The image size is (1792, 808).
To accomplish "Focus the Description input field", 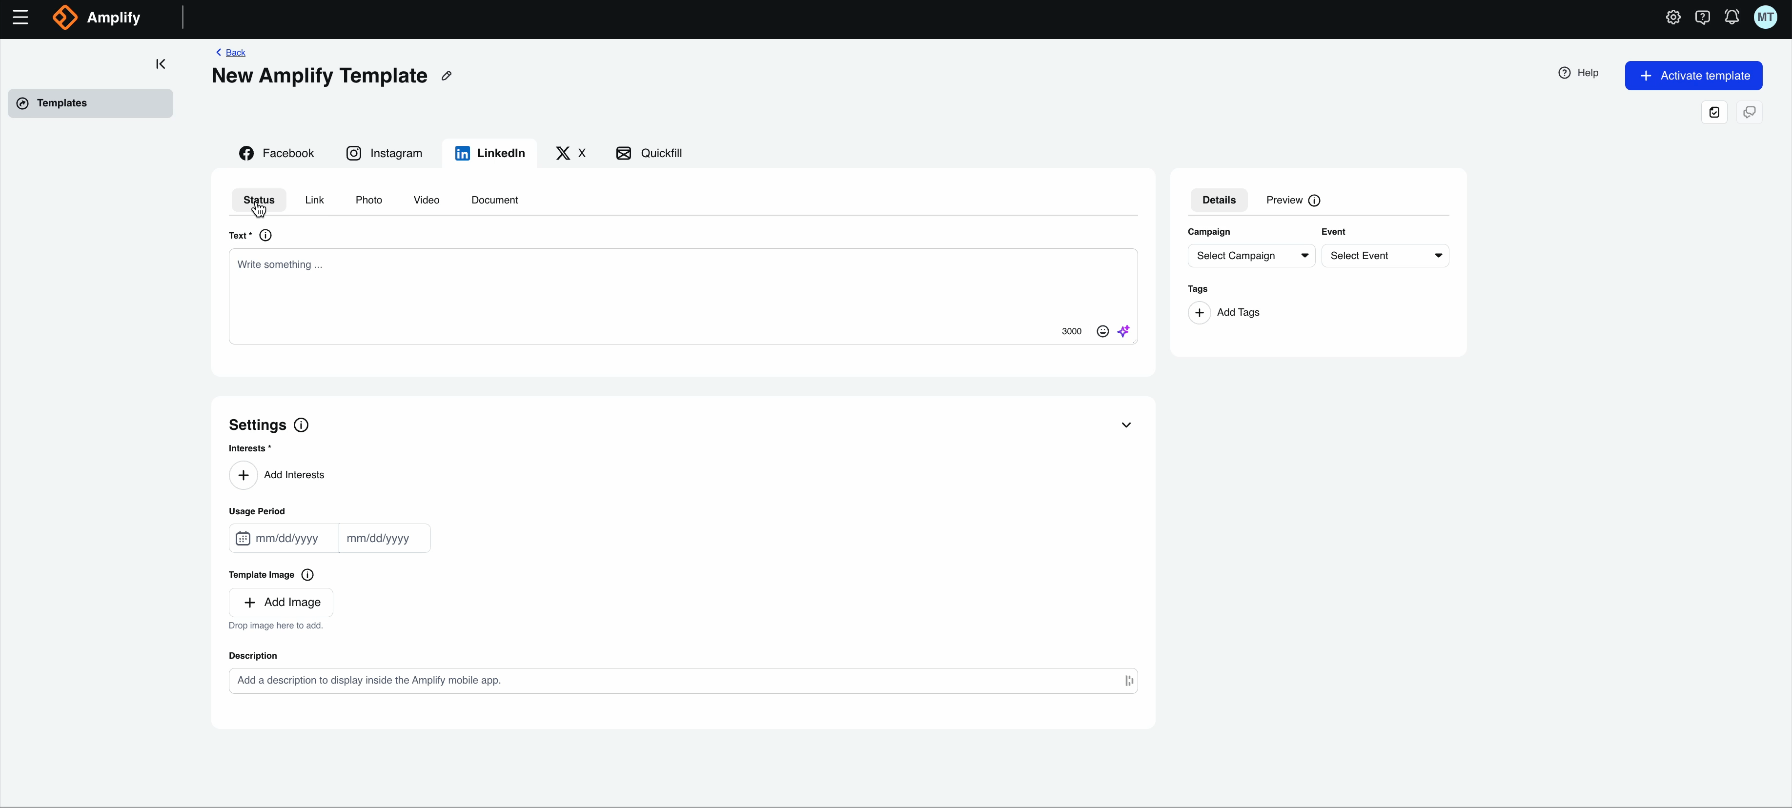I will [x=683, y=682].
